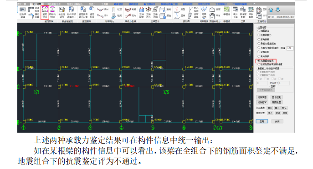Click the 应用 apply button
Viewport: 313px width, 169px height.
[262, 121]
